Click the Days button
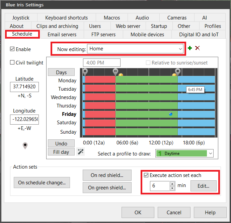231x223 pixels. [x=61, y=72]
